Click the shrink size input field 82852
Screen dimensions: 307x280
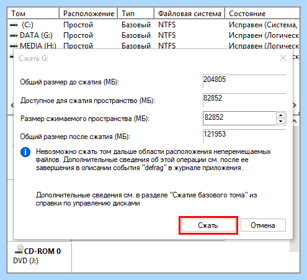click(239, 118)
